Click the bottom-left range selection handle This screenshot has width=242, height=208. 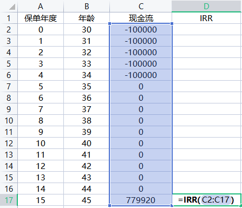110,205
